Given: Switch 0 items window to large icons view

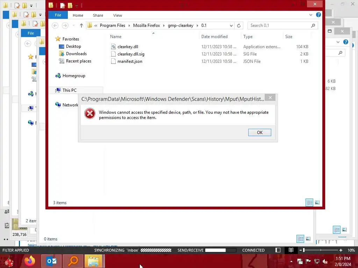Looking at the screenshot, I should pos(308,239).
